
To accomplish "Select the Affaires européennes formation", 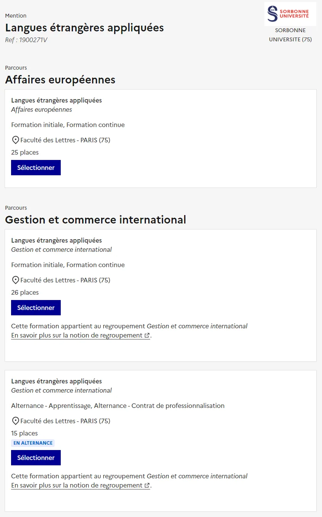I will (x=36, y=168).
